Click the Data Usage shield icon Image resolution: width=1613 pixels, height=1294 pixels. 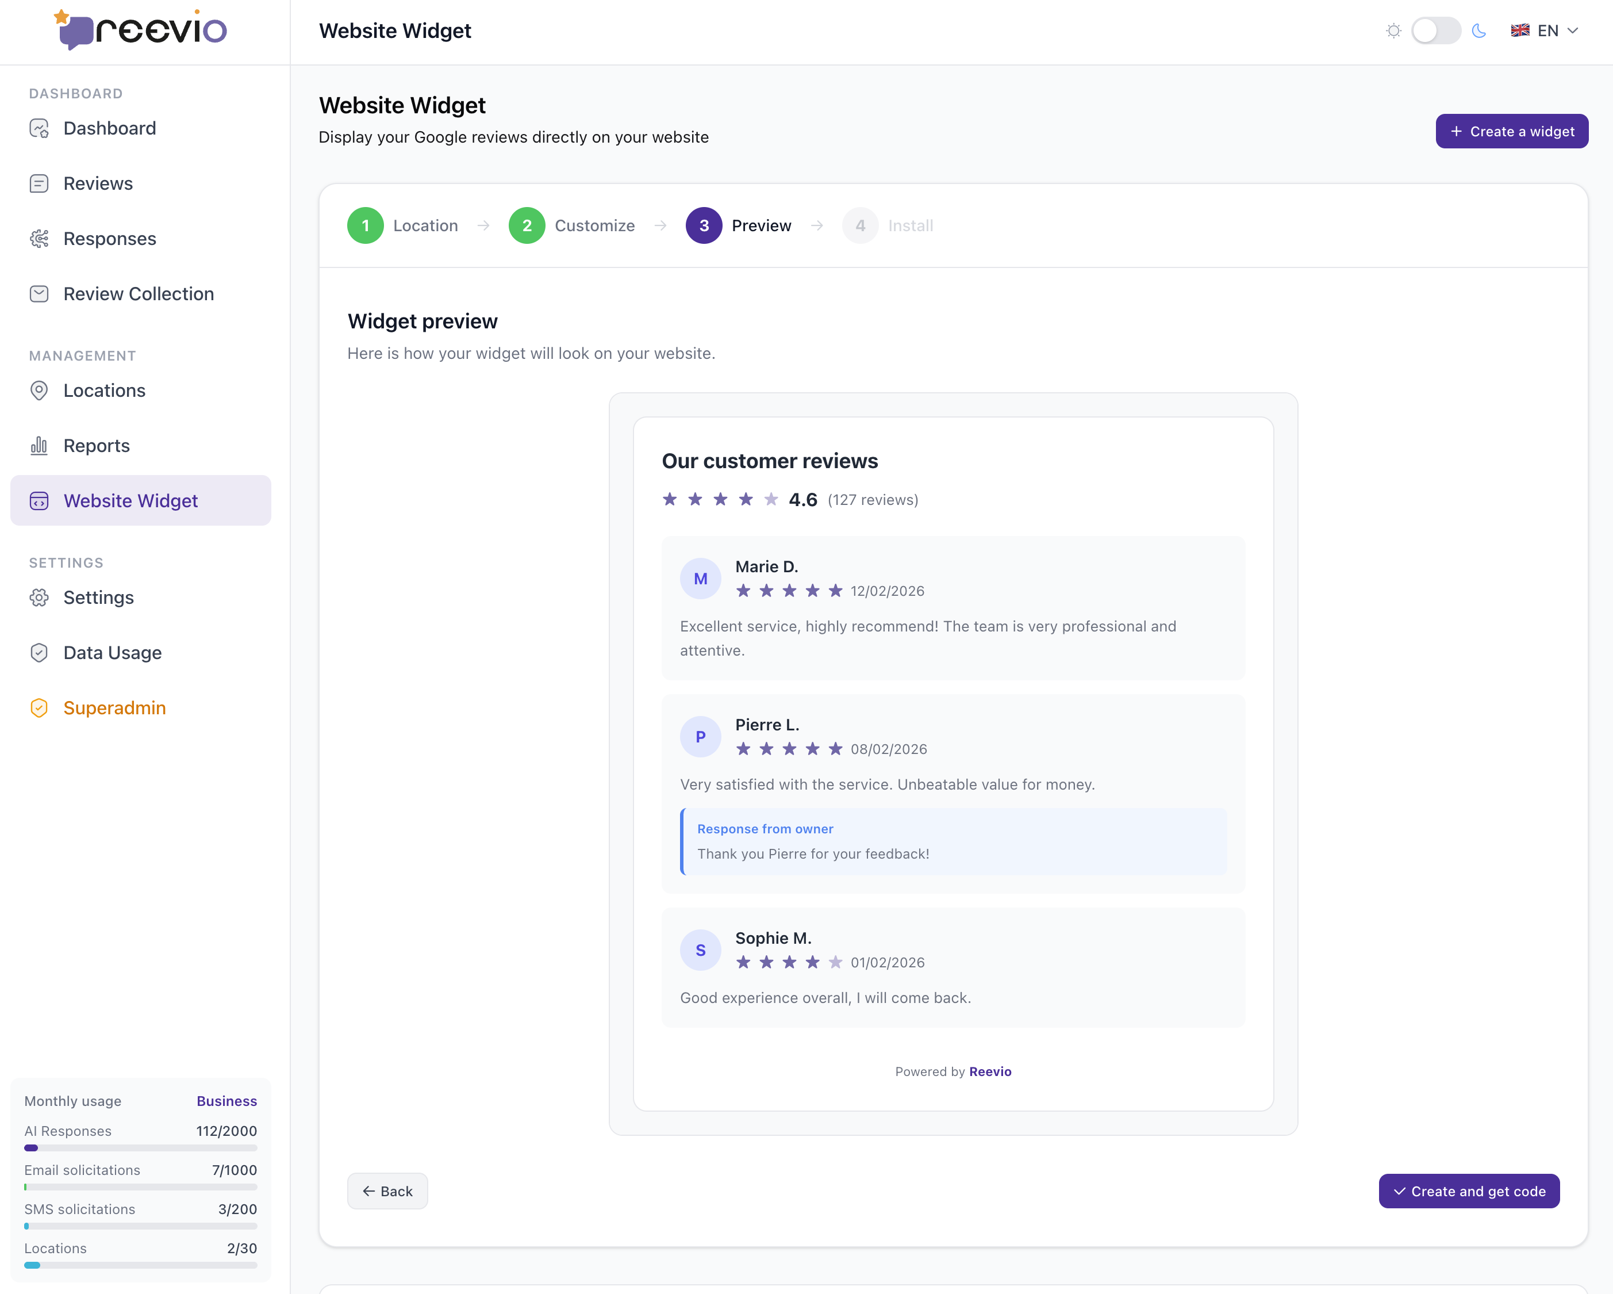(x=39, y=653)
